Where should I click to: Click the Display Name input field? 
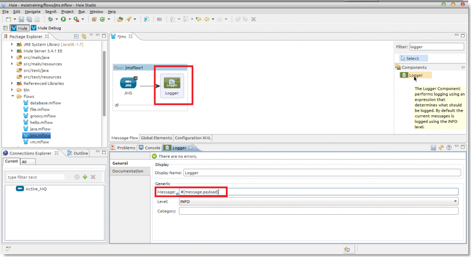322,172
